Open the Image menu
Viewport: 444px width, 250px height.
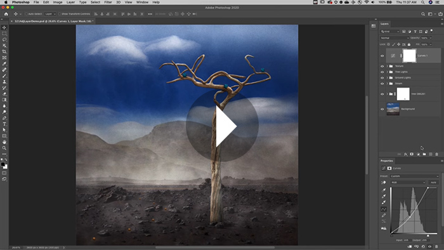[x=58, y=3]
